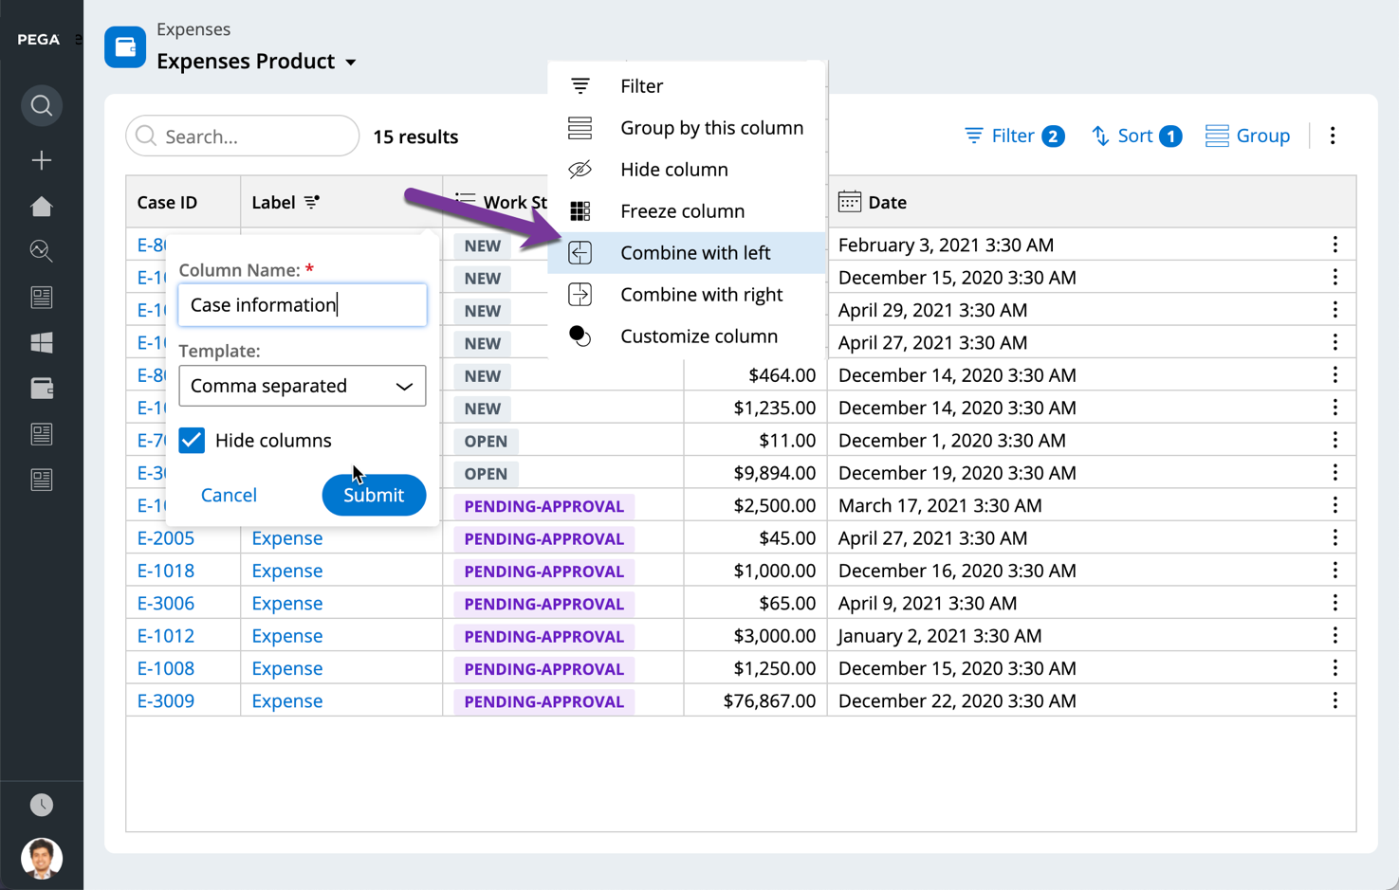Viewport: 1399px width, 890px height.
Task: Open row actions for December 1, 2020 row
Action: pyautogui.click(x=1335, y=440)
